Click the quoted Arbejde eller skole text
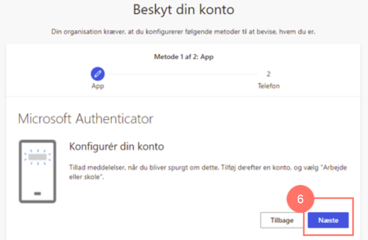This screenshot has width=368, height=240. point(208,172)
